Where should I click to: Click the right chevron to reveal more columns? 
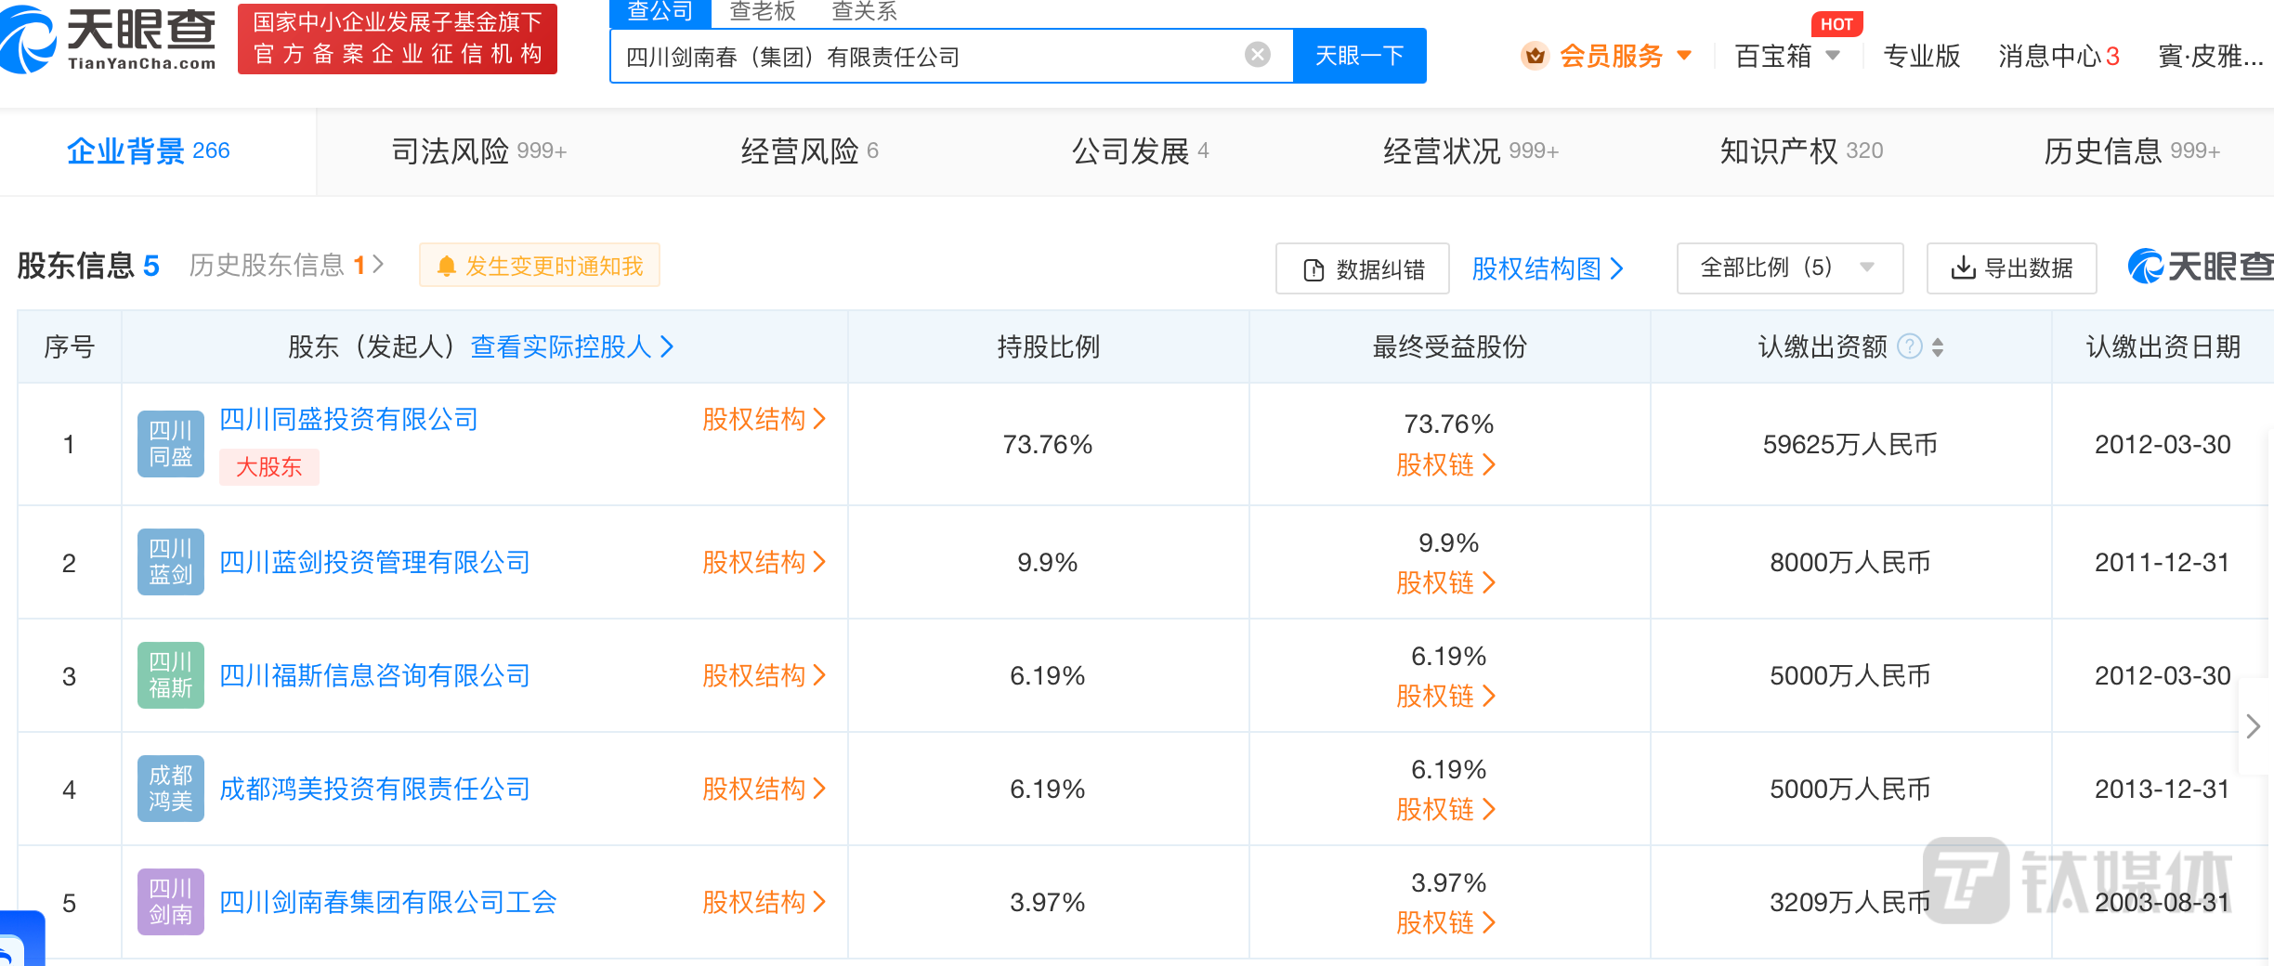click(2255, 726)
